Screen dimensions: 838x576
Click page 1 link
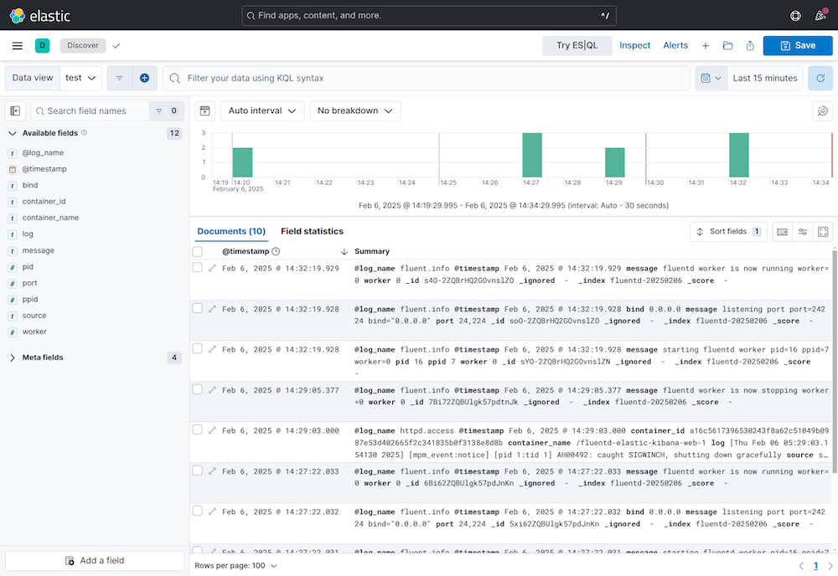click(x=815, y=566)
